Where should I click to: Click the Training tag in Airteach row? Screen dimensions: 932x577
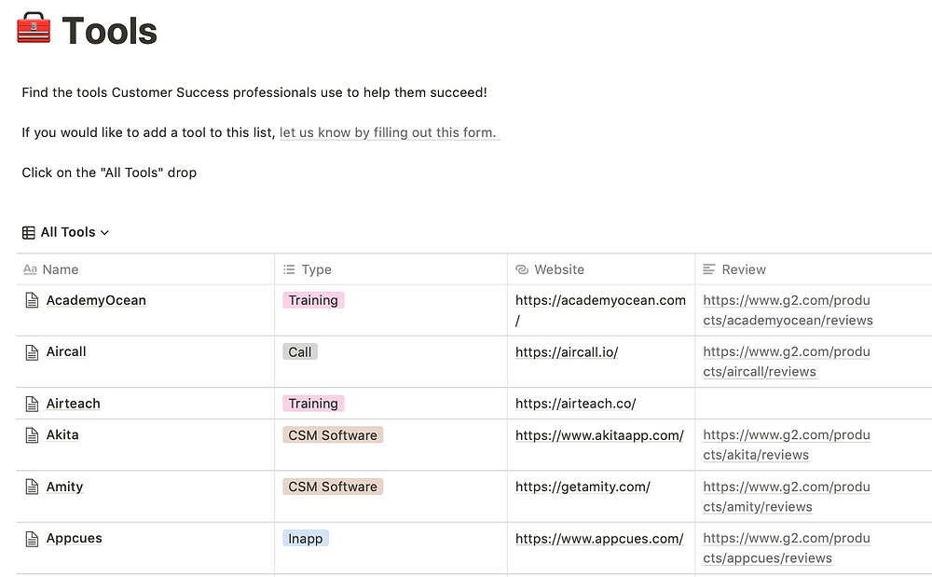click(313, 404)
